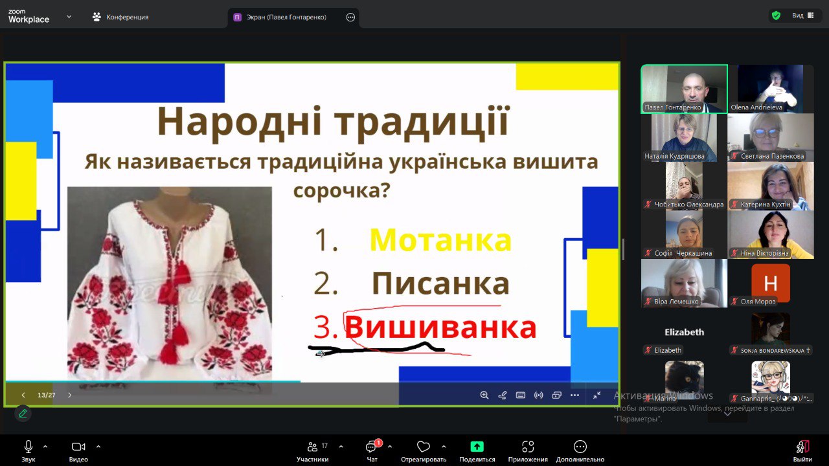Viewport: 829px width, 466px height.
Task: Select Наталія Кудряшова's video thumbnail
Action: point(684,137)
